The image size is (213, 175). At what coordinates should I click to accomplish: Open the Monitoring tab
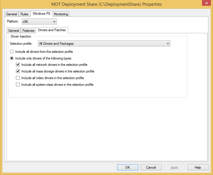[61, 14]
